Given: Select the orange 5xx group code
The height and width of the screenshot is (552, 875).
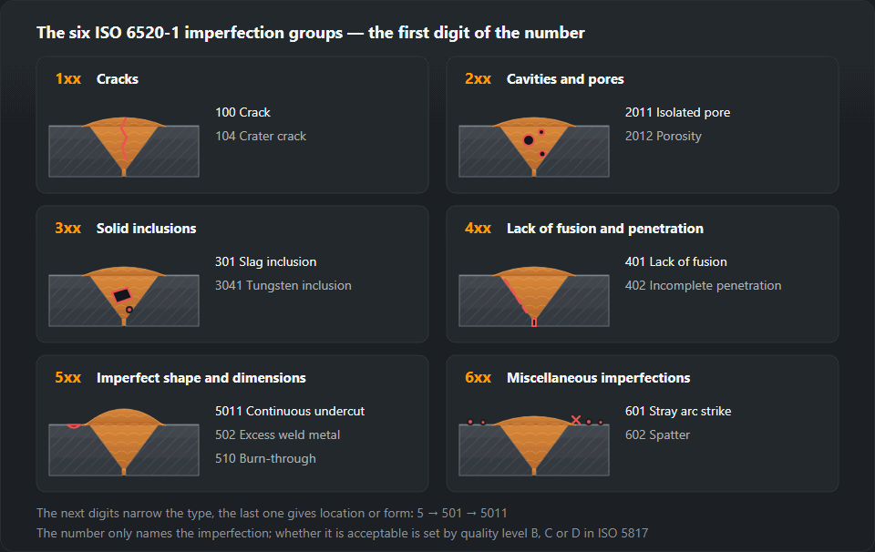Looking at the screenshot, I should coord(68,378).
